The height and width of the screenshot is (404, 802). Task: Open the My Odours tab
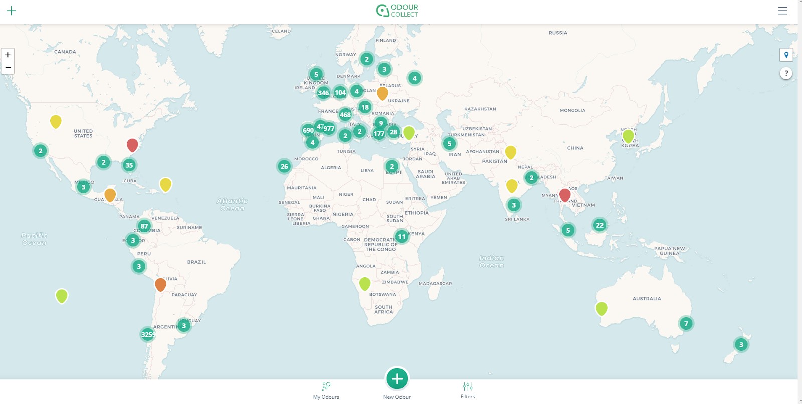[326, 390]
